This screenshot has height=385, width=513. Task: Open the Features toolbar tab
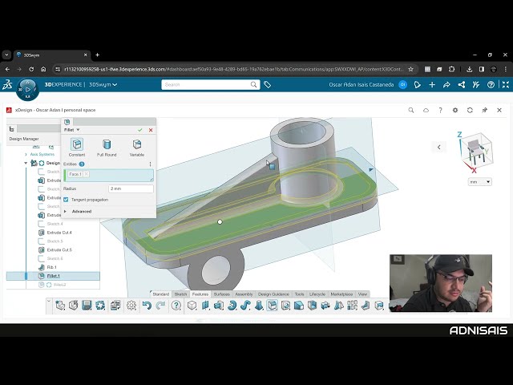(200, 294)
